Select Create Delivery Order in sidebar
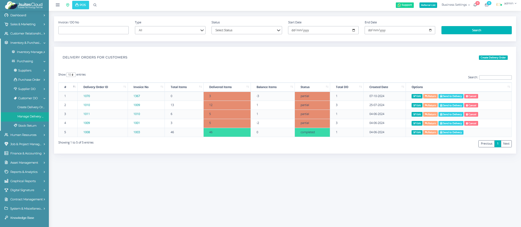The width and height of the screenshot is (521, 227). coord(31,107)
